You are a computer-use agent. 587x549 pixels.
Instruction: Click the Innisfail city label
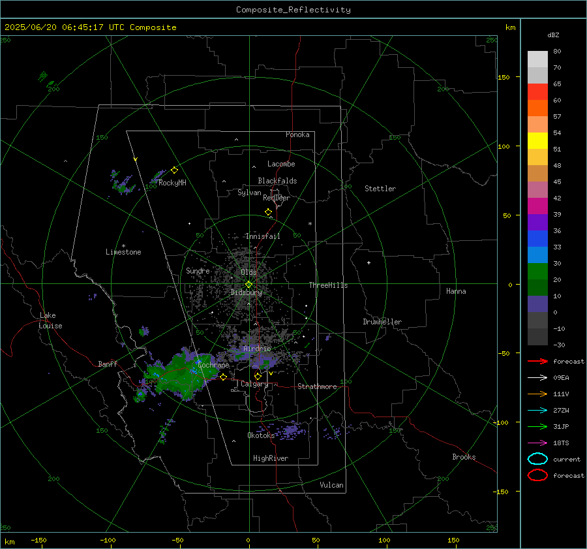point(263,236)
